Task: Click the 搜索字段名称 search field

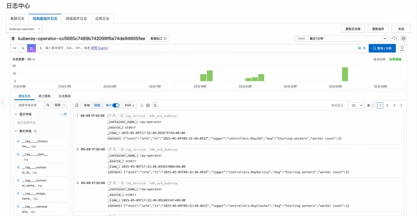Action: [x=30, y=105]
